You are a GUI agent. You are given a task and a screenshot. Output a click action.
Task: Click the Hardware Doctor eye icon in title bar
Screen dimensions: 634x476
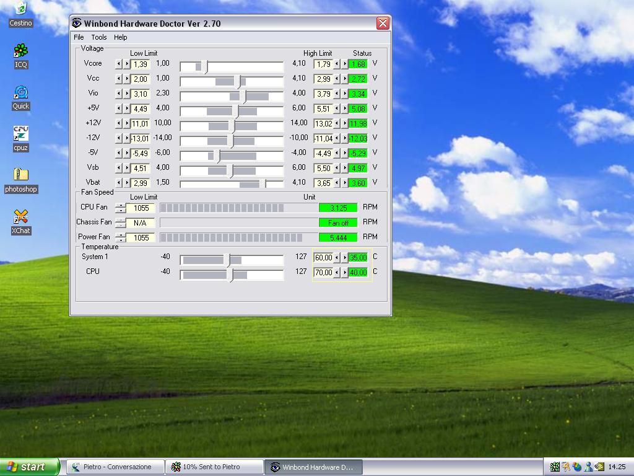76,23
